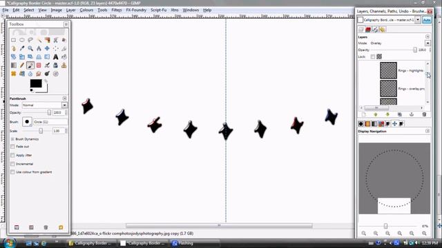Image resolution: width=442 pixels, height=248 pixels.
Task: Reset tool options to defaults
Action: pos(61,227)
